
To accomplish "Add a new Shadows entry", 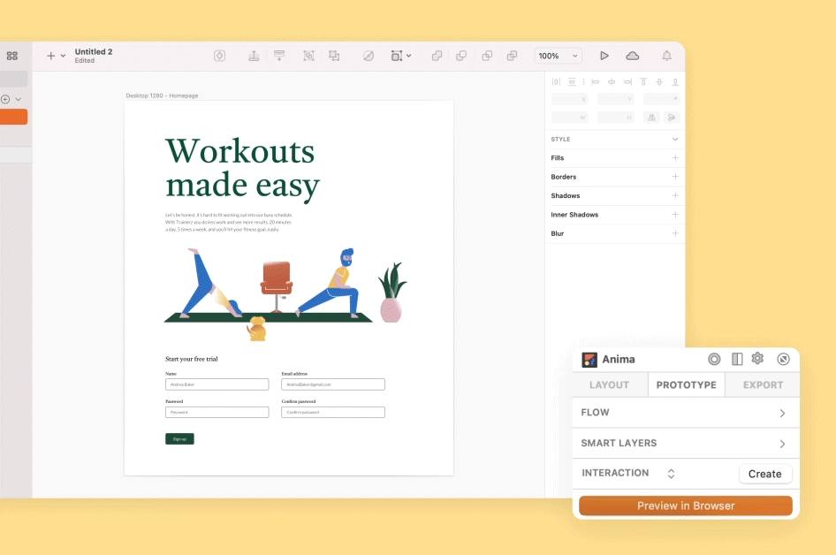I will coord(675,196).
